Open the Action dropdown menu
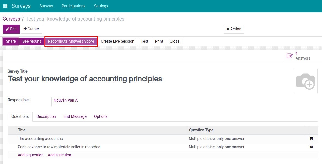Viewport: 322px width, 164px height. (x=234, y=29)
